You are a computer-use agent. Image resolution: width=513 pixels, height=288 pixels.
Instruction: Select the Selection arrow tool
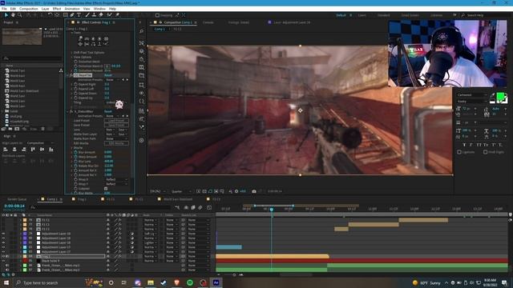tap(6, 15)
